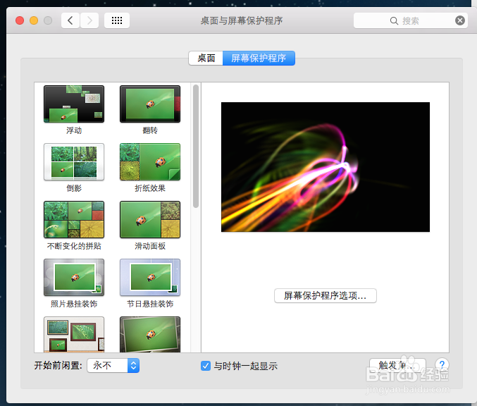477x406 pixels.
Task: Choose the 折纸效果 screen saver thumbnail
Action: [150, 162]
